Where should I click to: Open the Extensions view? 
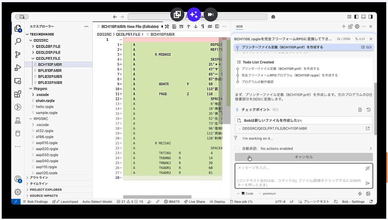point(18,94)
